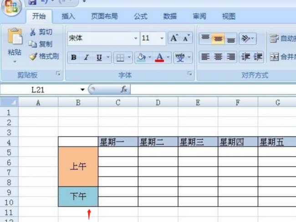Open the 页面布局 tab
The image size is (296, 222).
(104, 16)
